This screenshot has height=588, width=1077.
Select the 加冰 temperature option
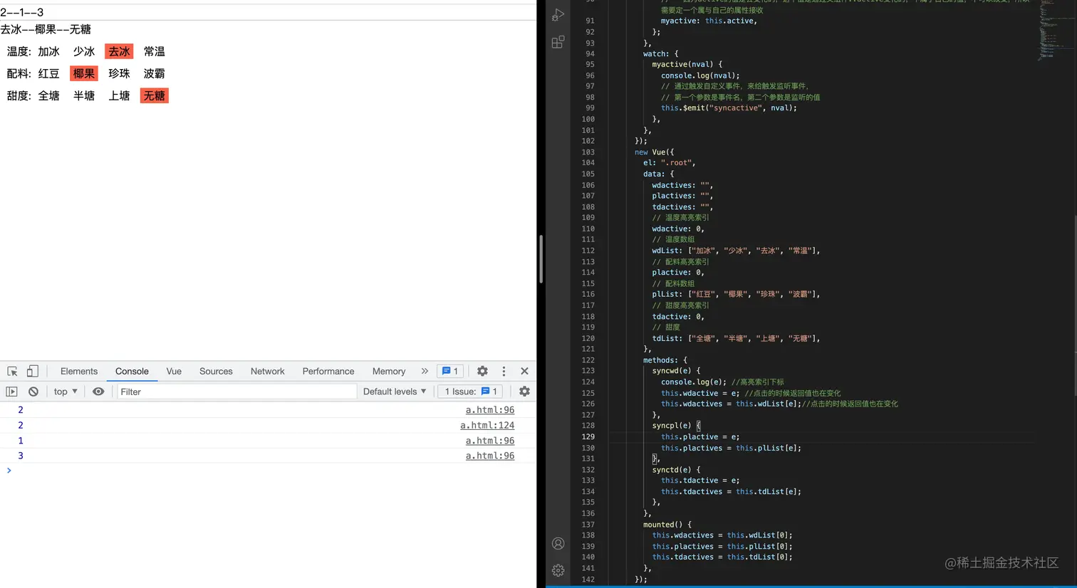[x=49, y=51]
